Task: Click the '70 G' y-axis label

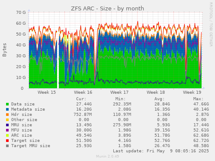Action: pos(21,13)
